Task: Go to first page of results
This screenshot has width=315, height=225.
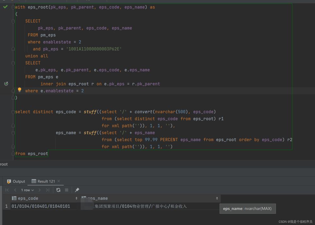Action: (x=7, y=190)
